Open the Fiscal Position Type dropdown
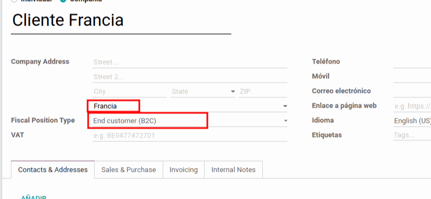The height and width of the screenshot is (199, 431). [x=190, y=121]
